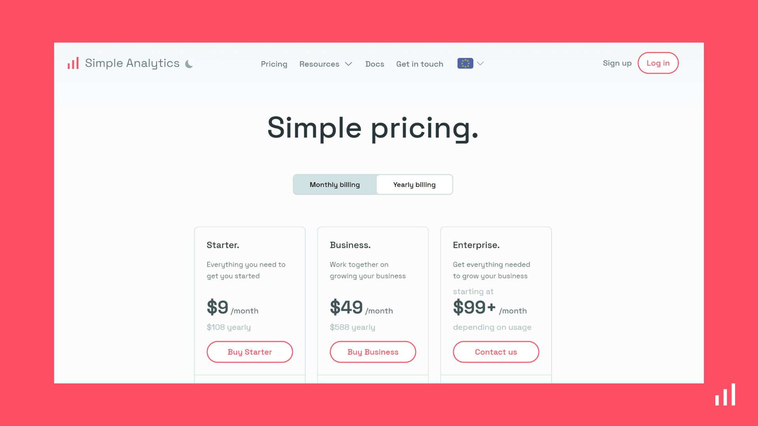Click the Get in touch menu link
758x426 pixels.
pos(420,64)
